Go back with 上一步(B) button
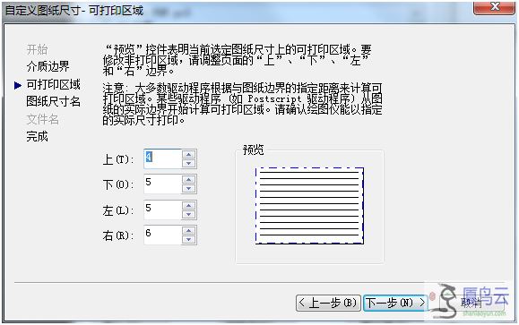This screenshot has width=519, height=325. [328, 303]
